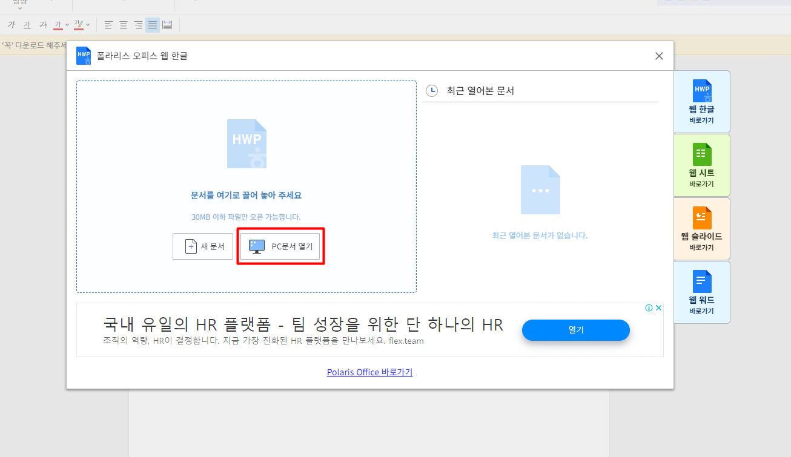Viewport: 791px width, 457px height.
Task: Click flex.team ad description text
Action: point(263,341)
